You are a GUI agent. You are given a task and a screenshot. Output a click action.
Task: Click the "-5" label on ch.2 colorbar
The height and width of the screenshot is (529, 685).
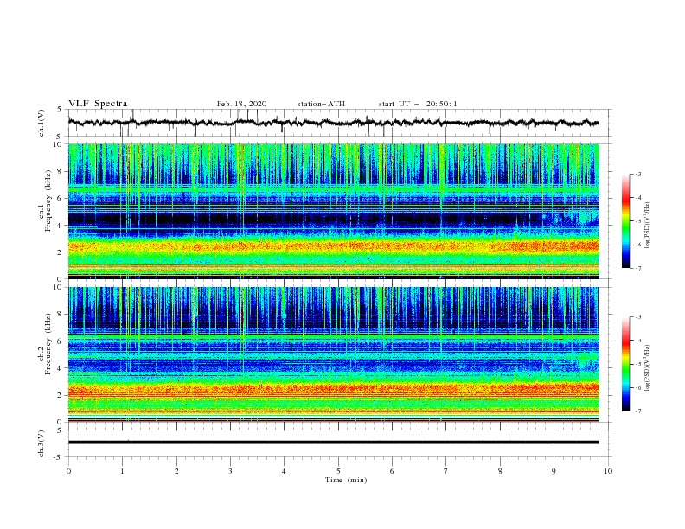638,364
